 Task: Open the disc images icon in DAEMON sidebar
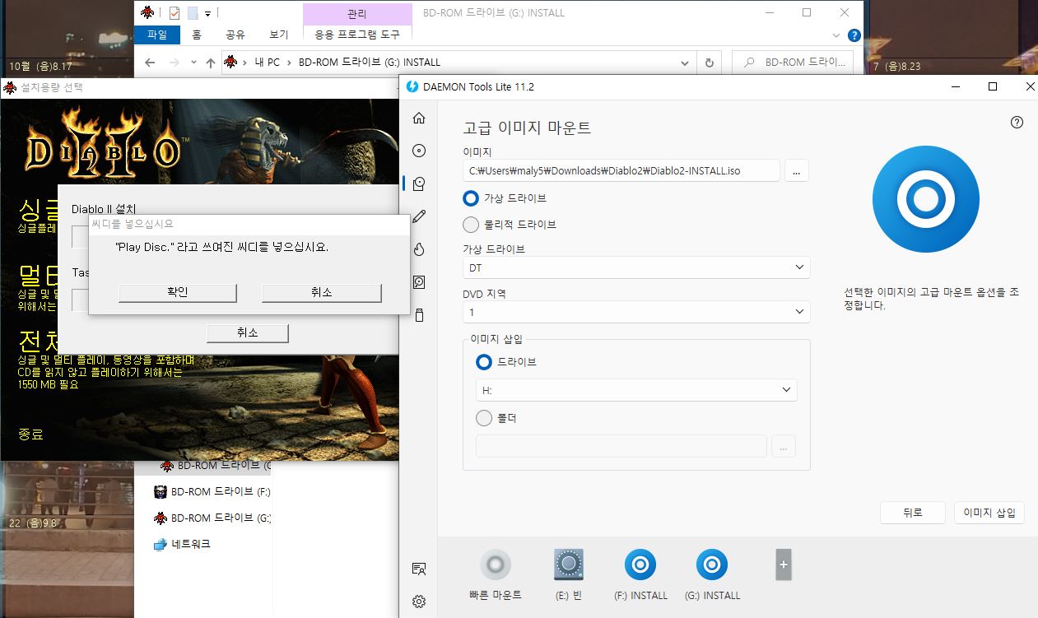tap(419, 151)
